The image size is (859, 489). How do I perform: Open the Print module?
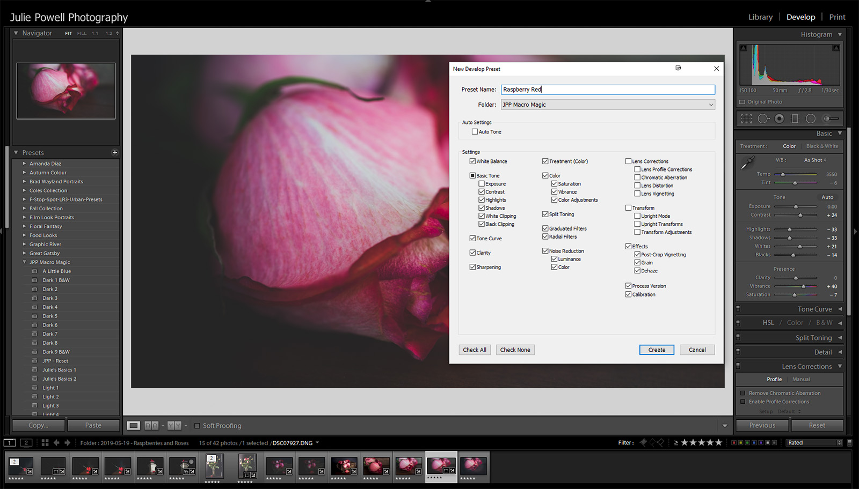point(836,17)
